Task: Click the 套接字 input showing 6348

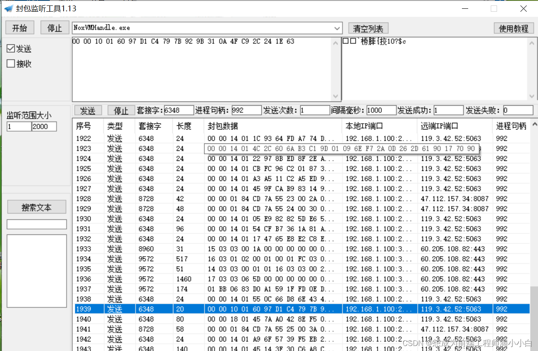Action: click(178, 110)
